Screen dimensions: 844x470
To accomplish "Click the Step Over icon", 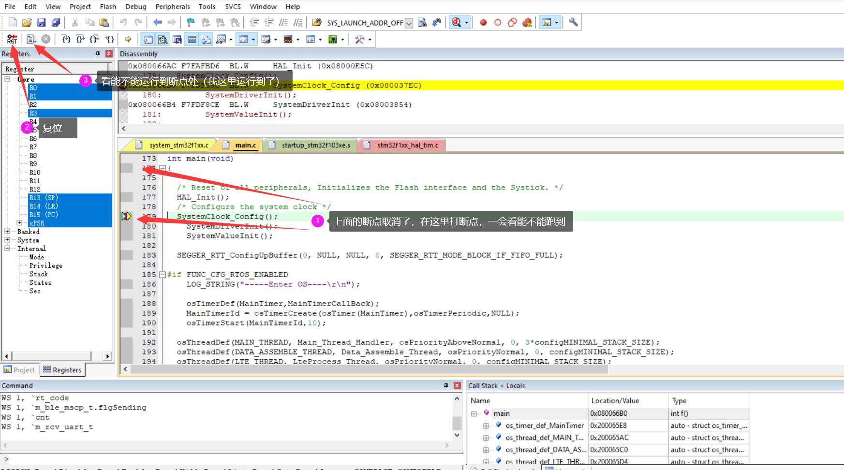I will coord(80,39).
